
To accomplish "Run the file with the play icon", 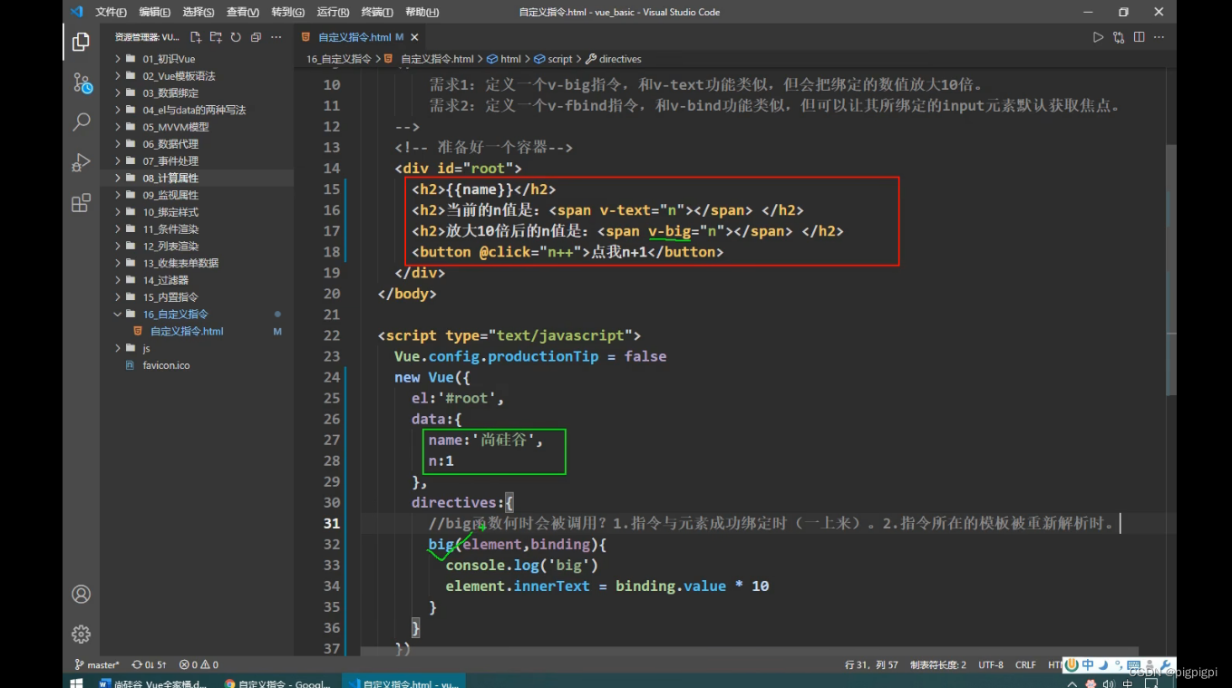I will coord(1098,37).
